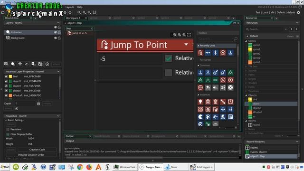
Task: Go to previous resource search result
Action: (291, 29)
